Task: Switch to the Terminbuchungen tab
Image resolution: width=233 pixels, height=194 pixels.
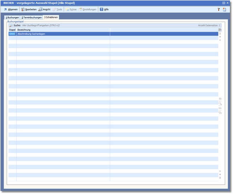Action: (32, 17)
